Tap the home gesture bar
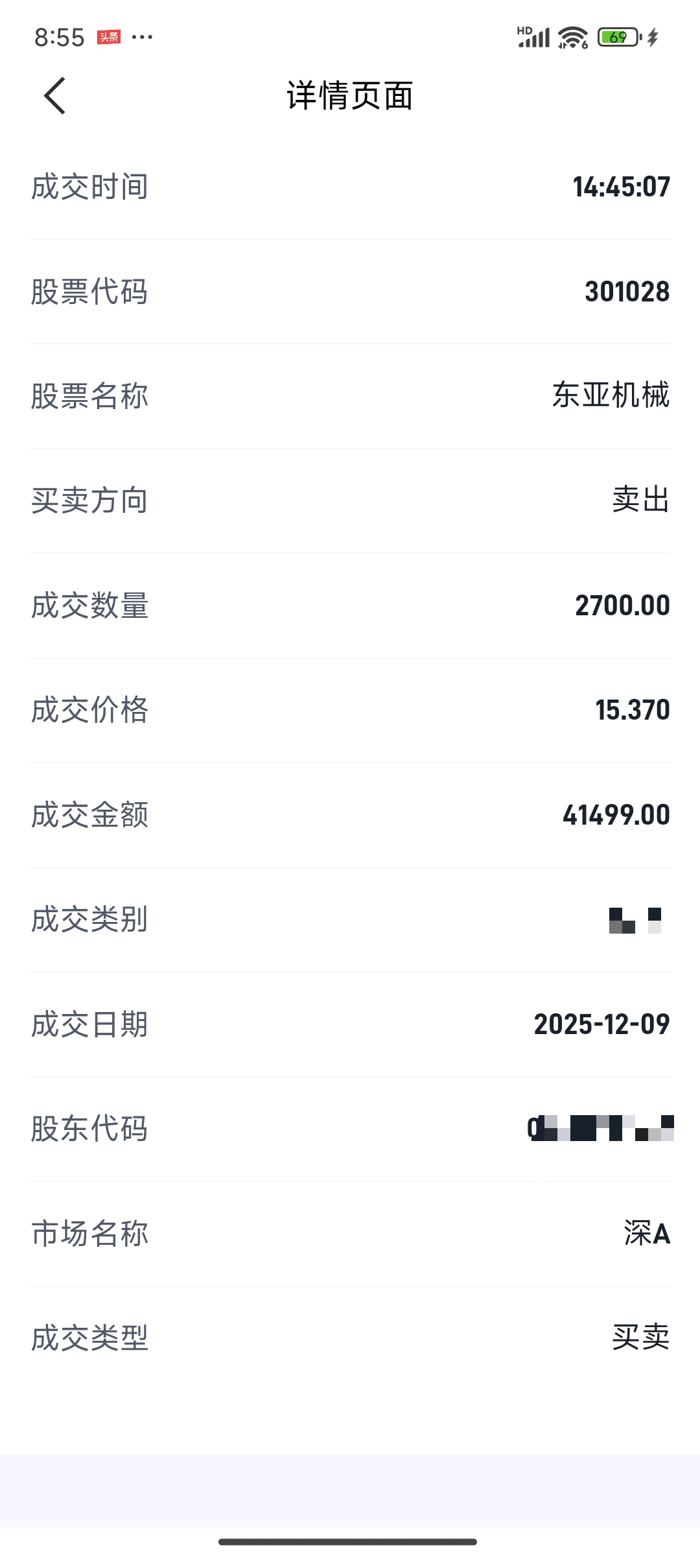Viewport: 700px width, 1556px height. click(348, 1542)
